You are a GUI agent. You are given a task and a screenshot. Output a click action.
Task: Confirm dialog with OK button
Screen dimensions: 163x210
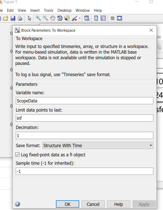point(68,204)
